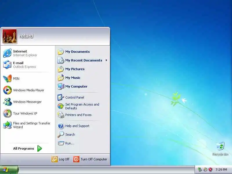Image resolution: width=232 pixels, height=174 pixels.
Task: Click the My Music label
Action: point(73,78)
